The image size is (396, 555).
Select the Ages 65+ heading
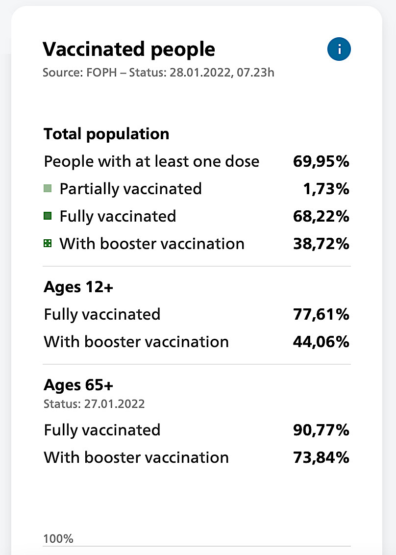coord(78,385)
